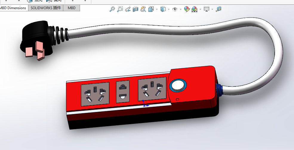294x150 pixels.
Task: Pick the middle two-hole socket face
Action: click(x=123, y=91)
